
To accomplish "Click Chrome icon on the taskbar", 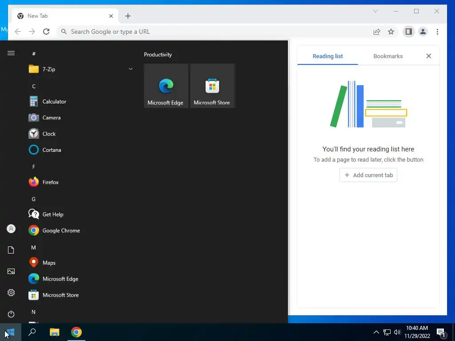I will (x=76, y=332).
